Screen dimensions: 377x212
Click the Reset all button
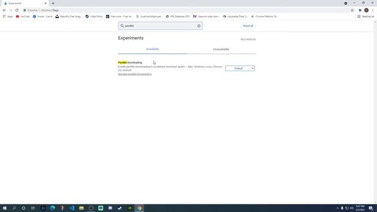248,26
